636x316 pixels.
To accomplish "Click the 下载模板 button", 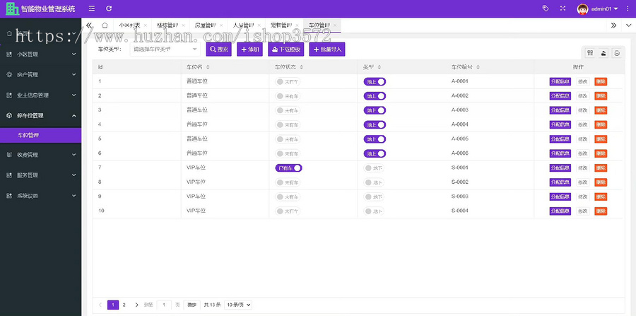I will click(286, 49).
